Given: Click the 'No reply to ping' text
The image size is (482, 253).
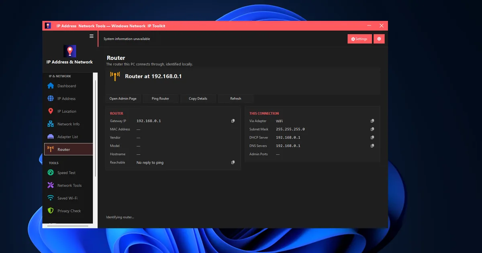Looking at the screenshot, I should tap(150, 163).
